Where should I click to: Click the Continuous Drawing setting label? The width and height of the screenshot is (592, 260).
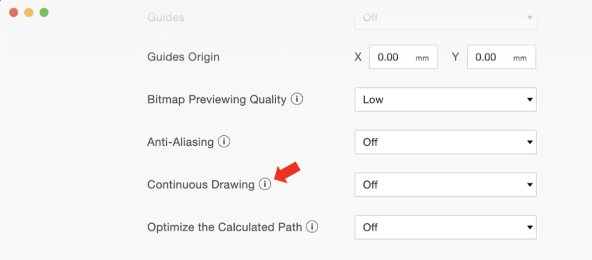tap(201, 185)
